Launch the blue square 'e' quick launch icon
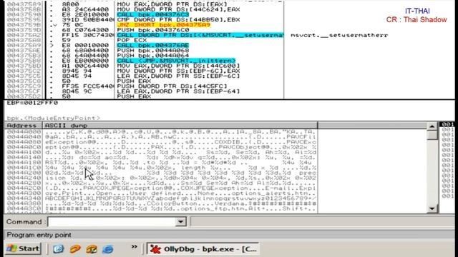 click(59, 249)
